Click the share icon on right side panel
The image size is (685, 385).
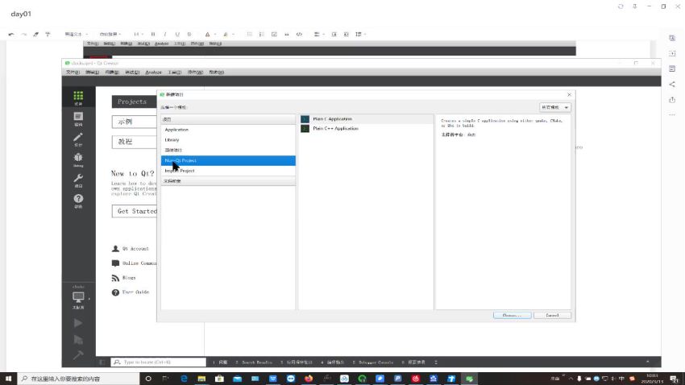pyautogui.click(x=672, y=85)
